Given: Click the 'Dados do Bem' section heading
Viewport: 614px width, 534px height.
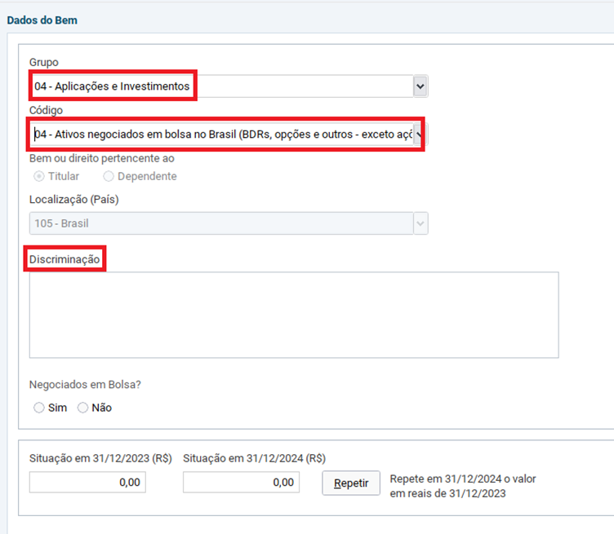Looking at the screenshot, I should [42, 20].
